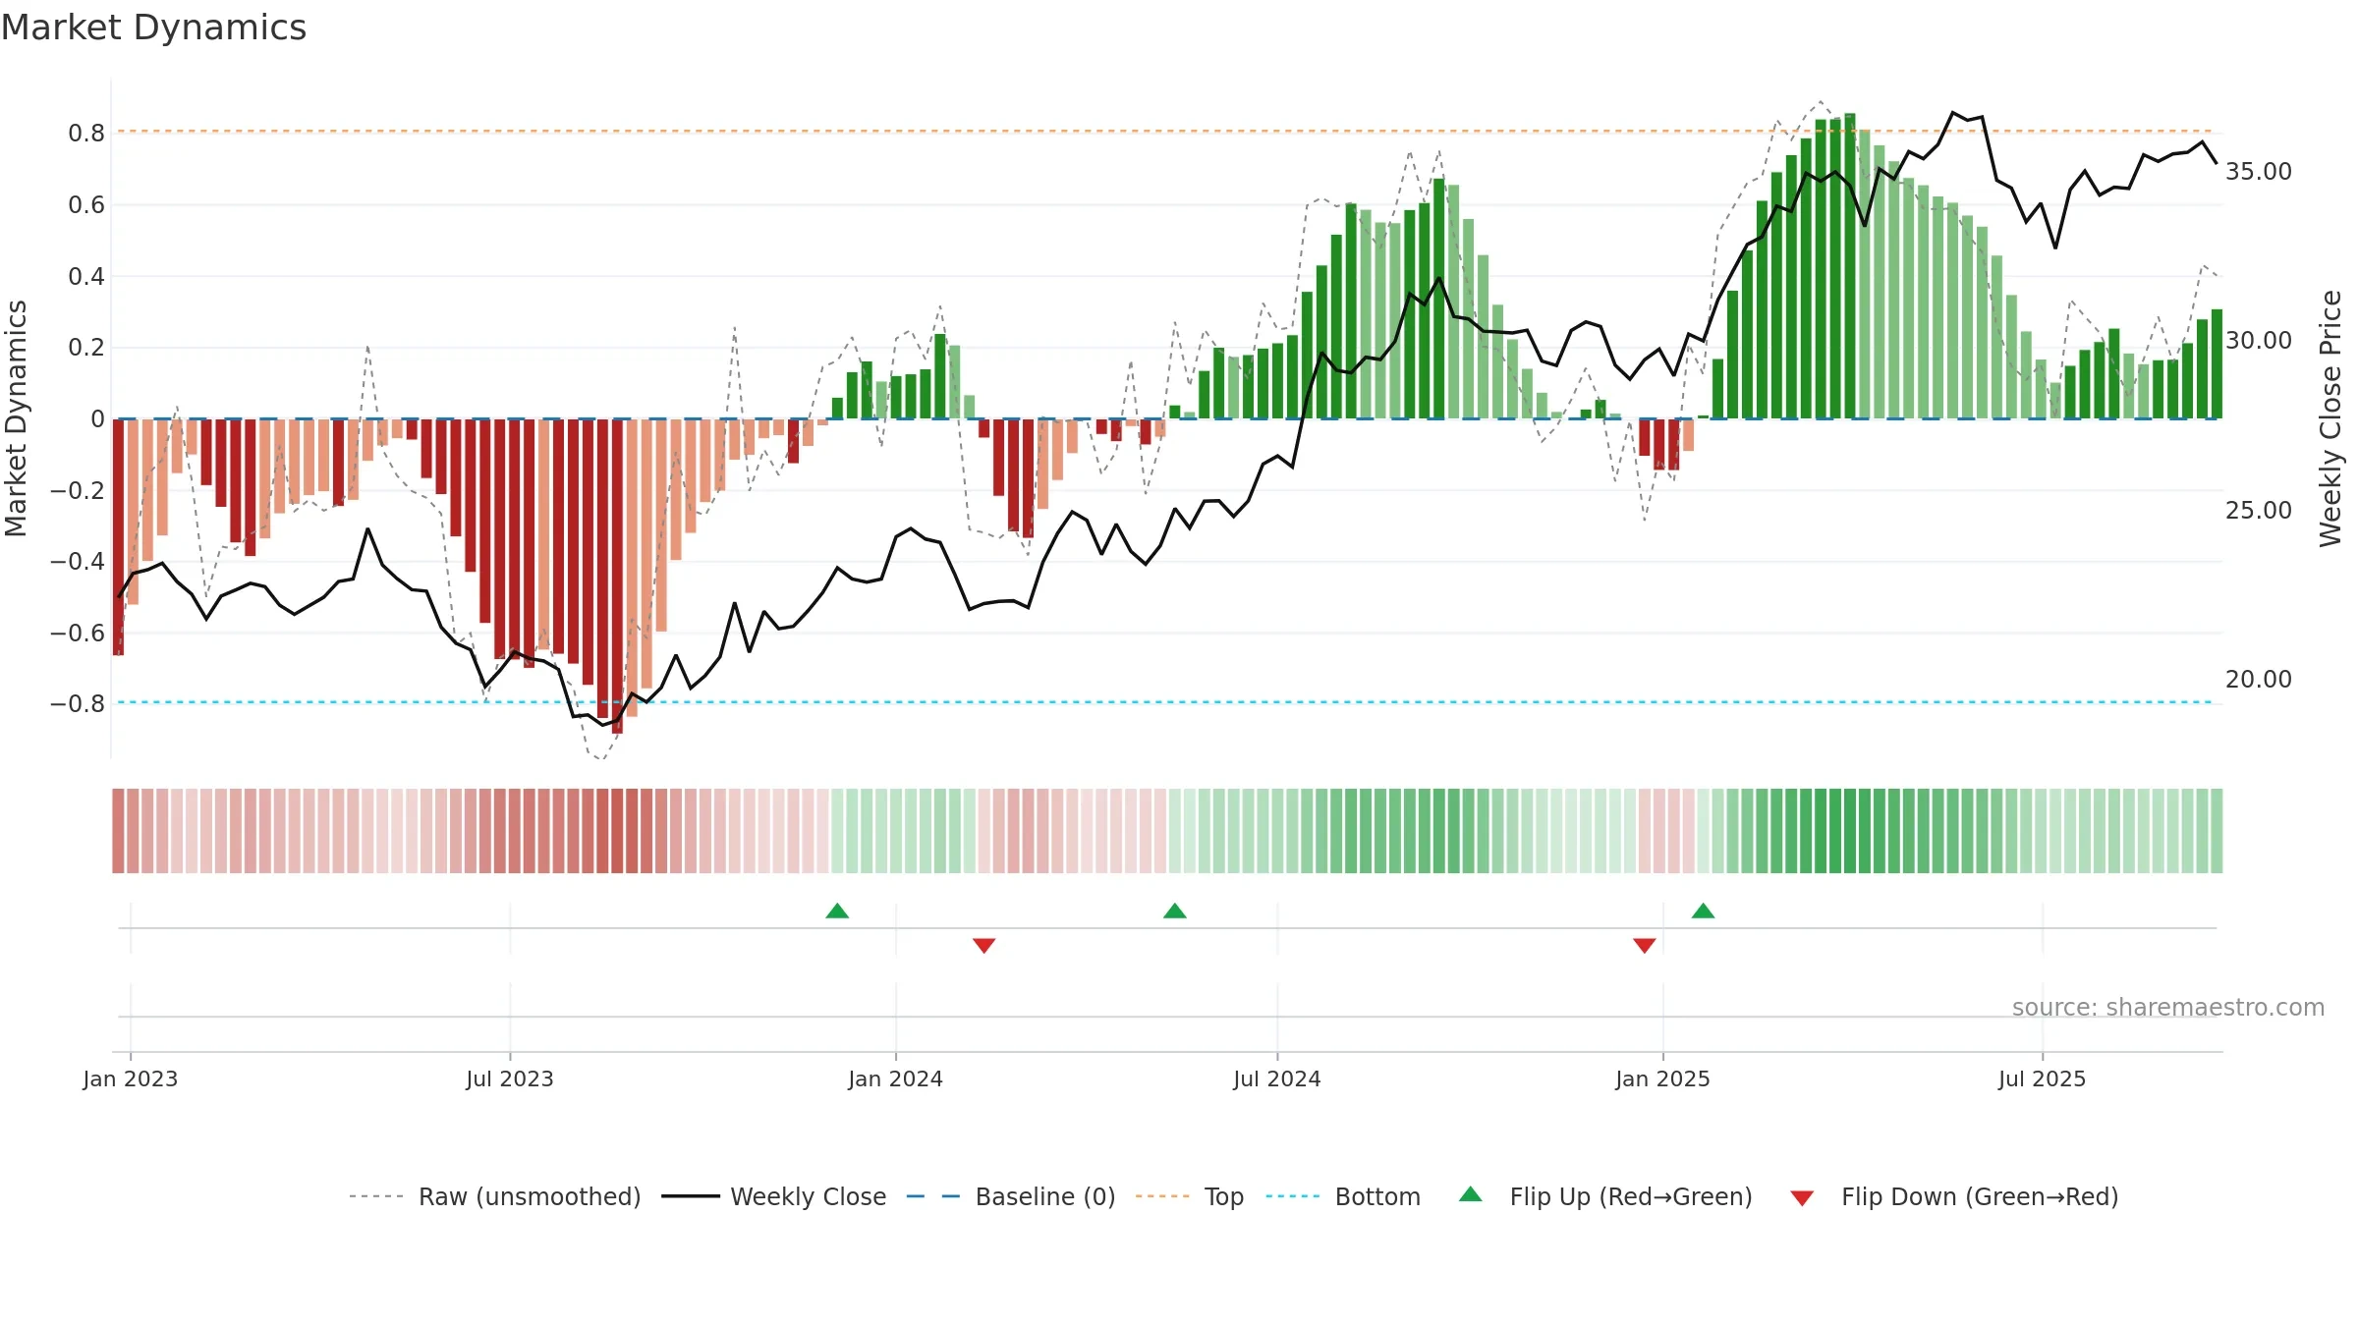Screen dimensions: 2358x1326
Task: Click the −0.8 left axis label
Action: 78,703
